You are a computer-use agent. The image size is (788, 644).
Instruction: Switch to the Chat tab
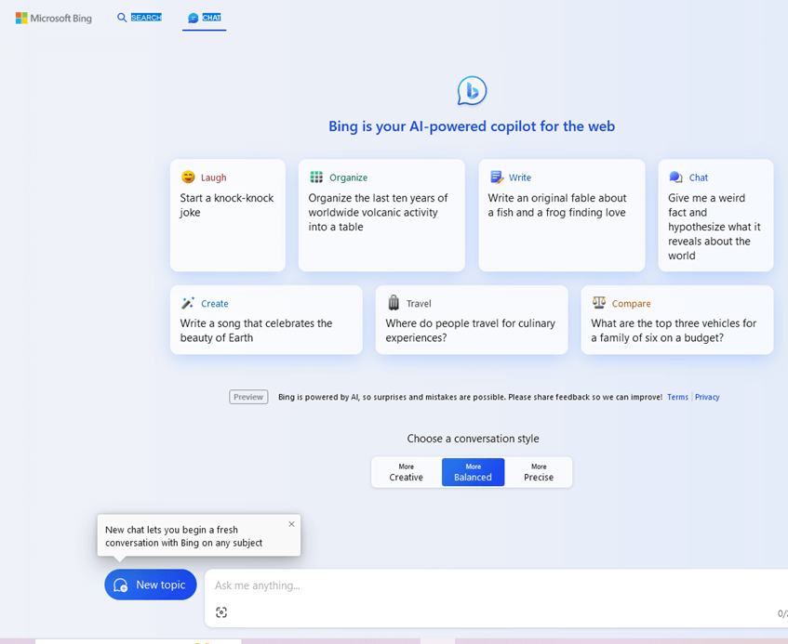pos(205,18)
